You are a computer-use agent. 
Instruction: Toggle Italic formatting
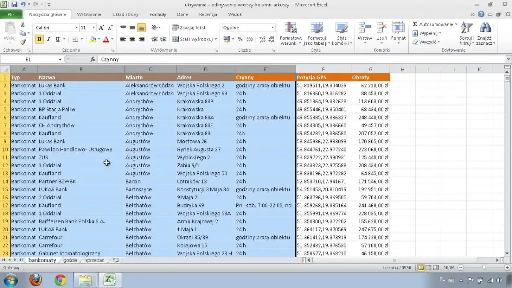tap(48, 39)
